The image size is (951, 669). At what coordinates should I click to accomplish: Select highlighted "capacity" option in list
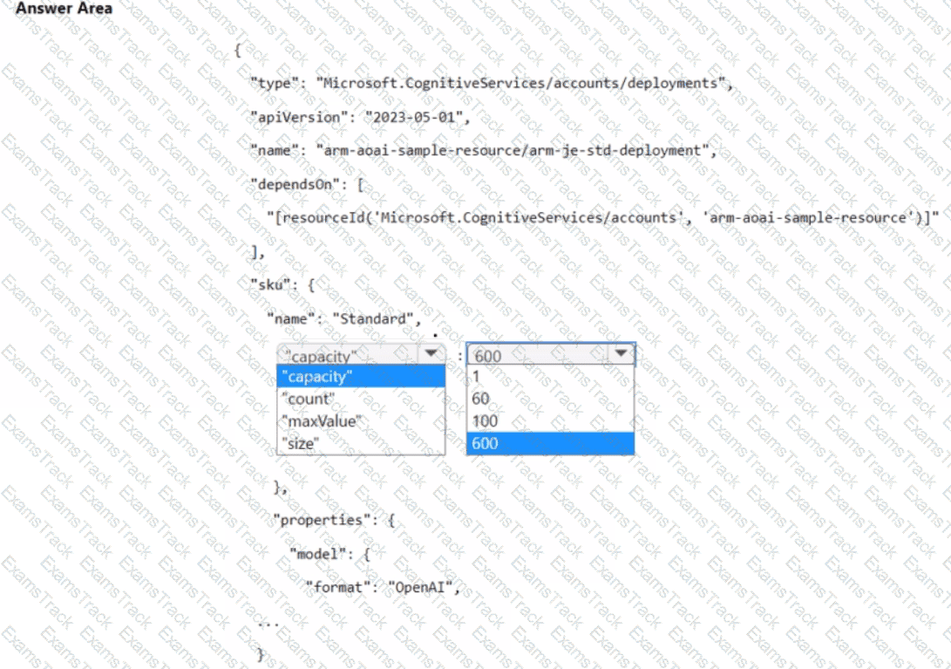[x=361, y=377]
